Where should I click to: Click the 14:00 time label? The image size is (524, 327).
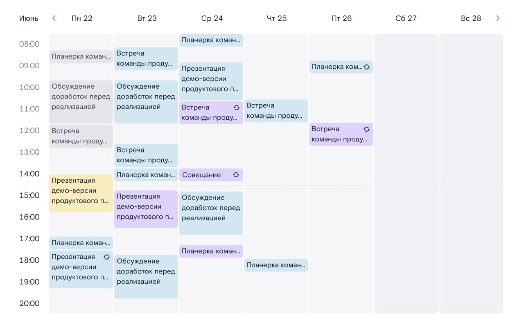pos(29,174)
